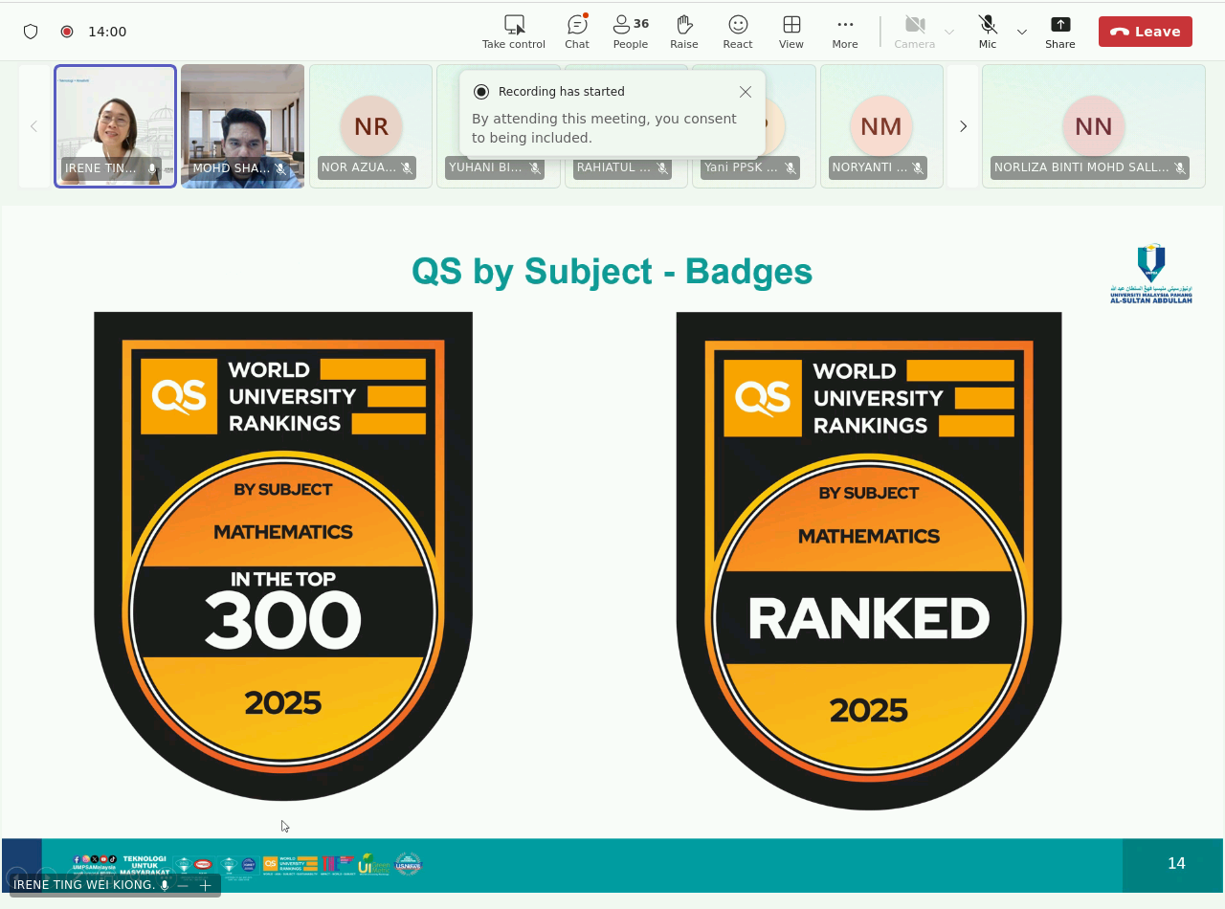
Task: Unmute the Mic
Action: coord(988,32)
